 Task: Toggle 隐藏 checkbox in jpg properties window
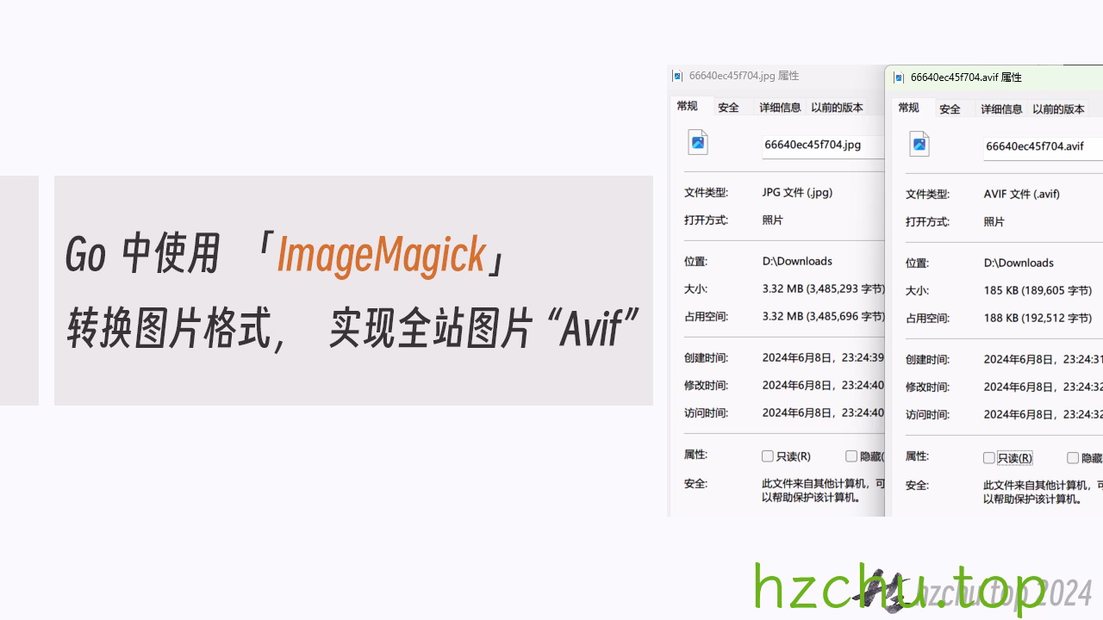pos(851,456)
